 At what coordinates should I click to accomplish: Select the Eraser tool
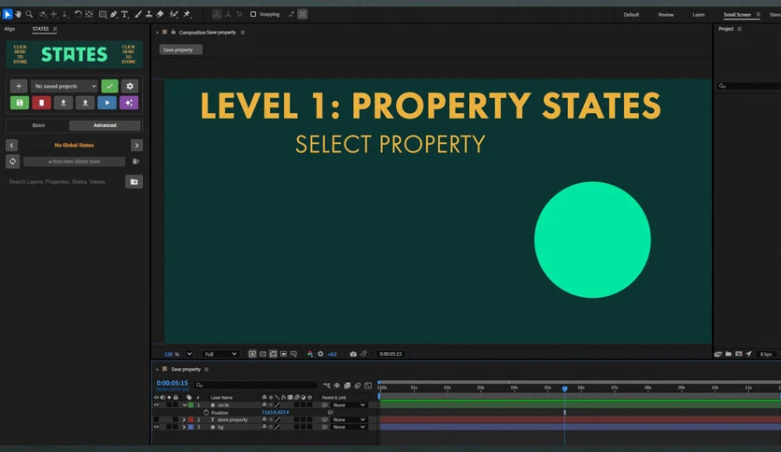point(160,14)
